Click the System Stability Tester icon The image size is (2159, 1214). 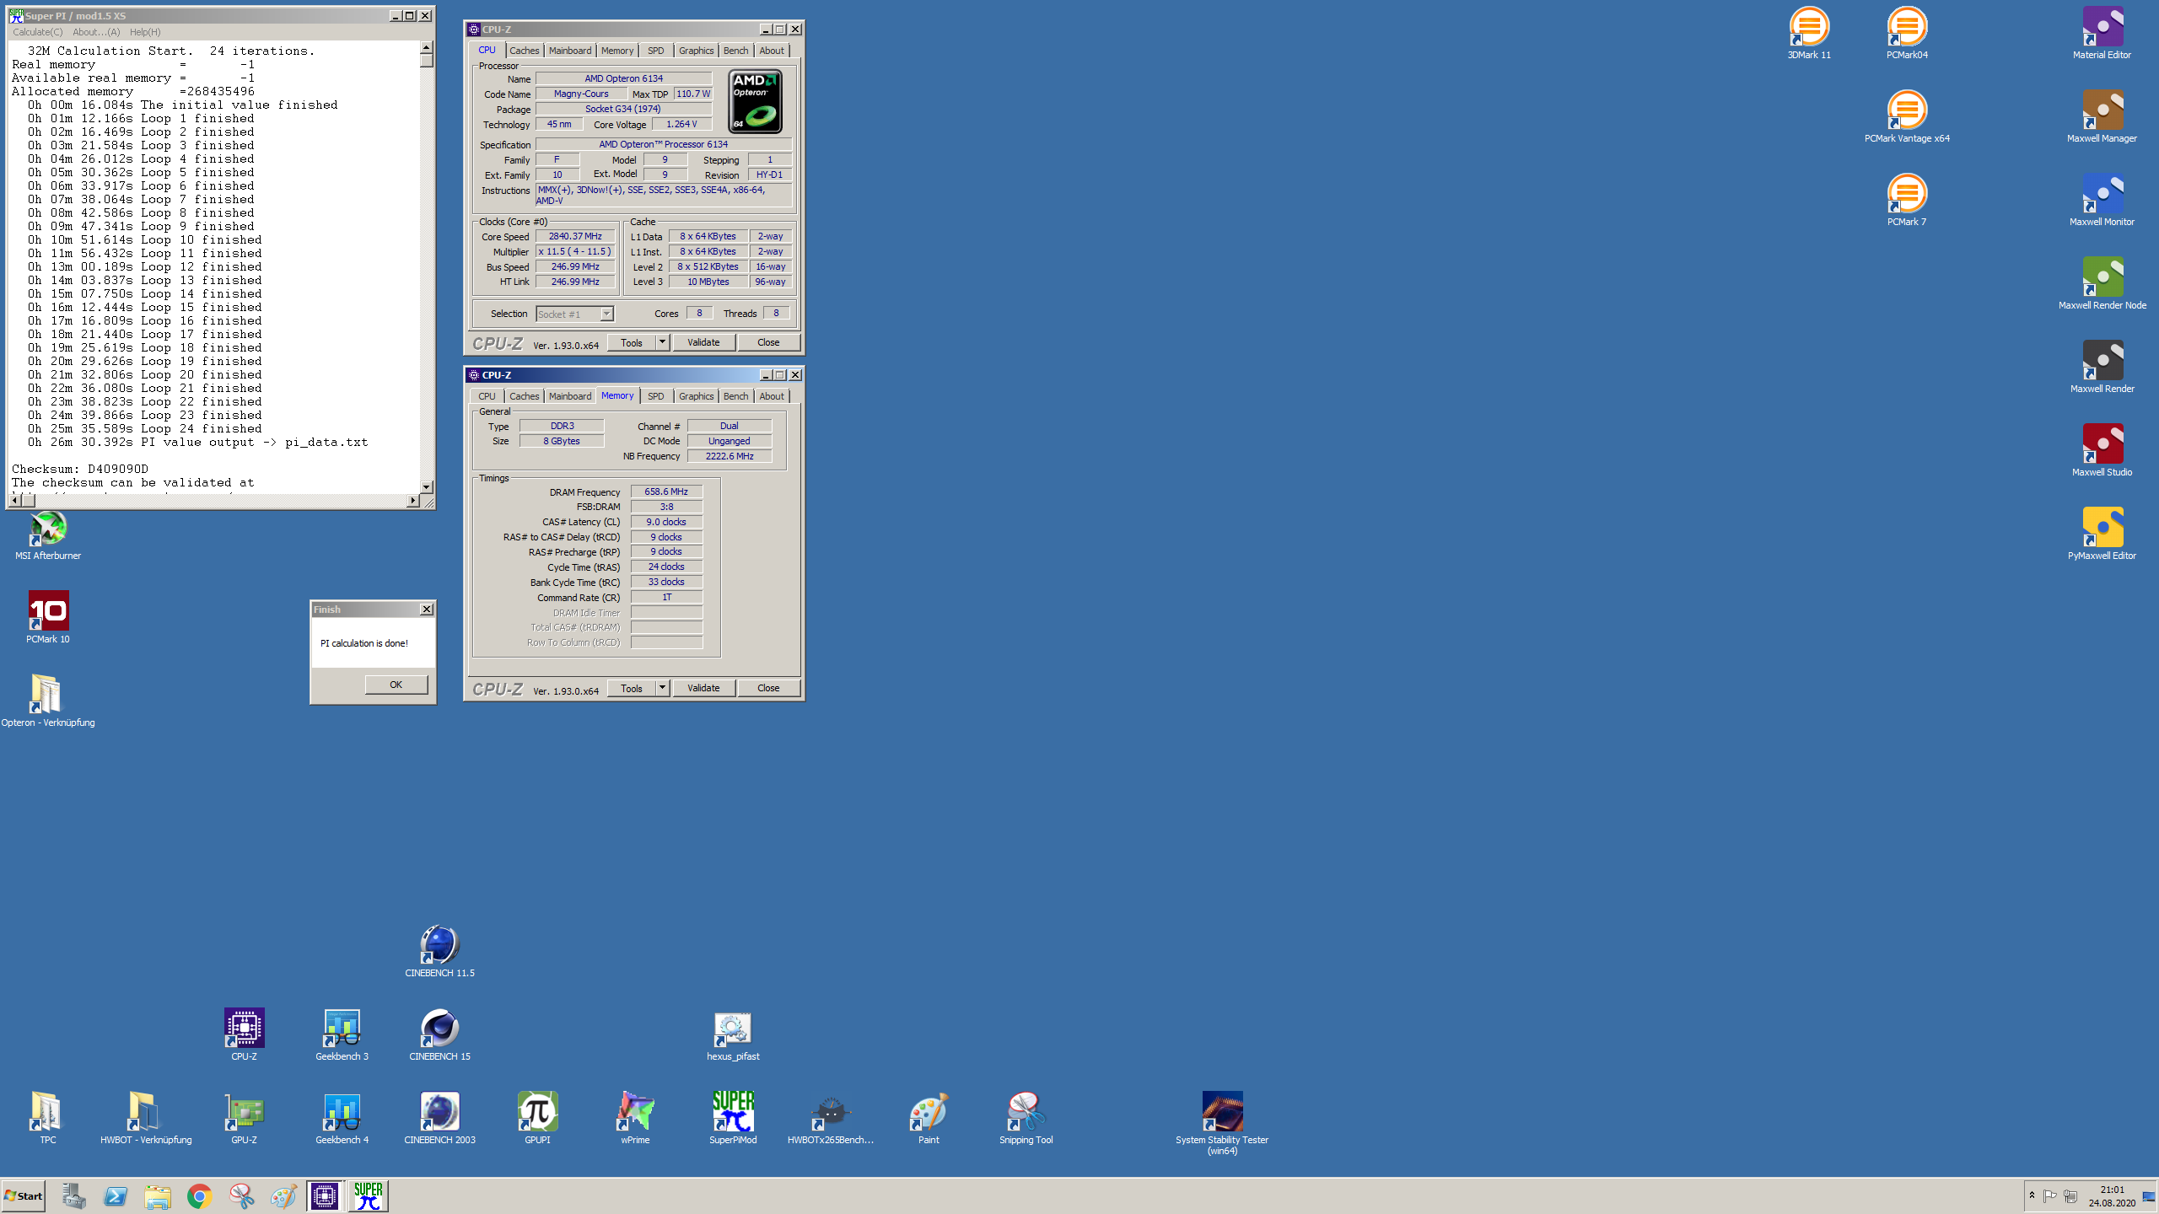coord(1222,1124)
